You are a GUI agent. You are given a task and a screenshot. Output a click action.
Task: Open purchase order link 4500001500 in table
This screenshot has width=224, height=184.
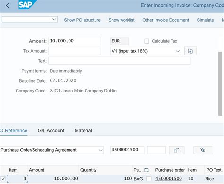(169, 179)
